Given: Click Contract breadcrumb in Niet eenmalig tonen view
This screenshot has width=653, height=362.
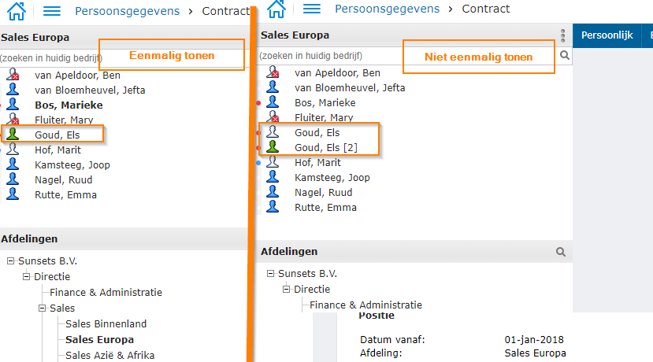Looking at the screenshot, I should 485,9.
